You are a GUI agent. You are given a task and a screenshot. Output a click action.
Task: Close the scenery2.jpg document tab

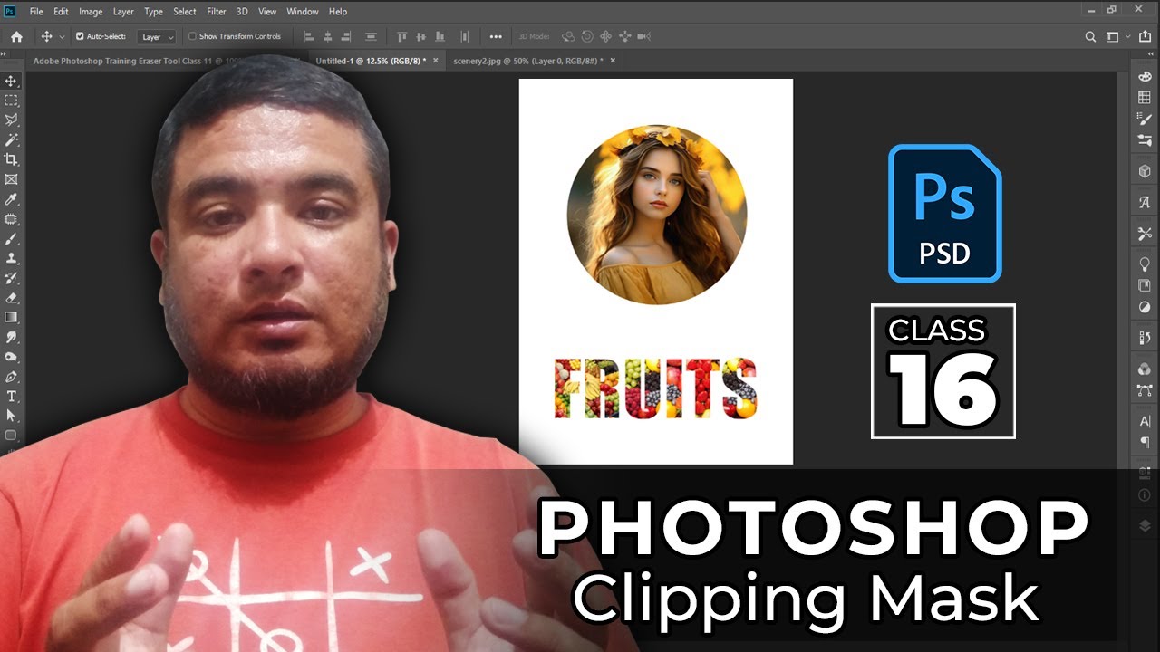click(x=614, y=61)
